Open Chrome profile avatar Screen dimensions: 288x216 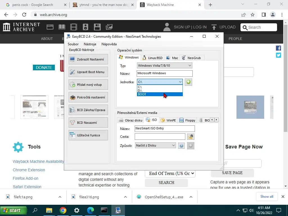(x=273, y=15)
